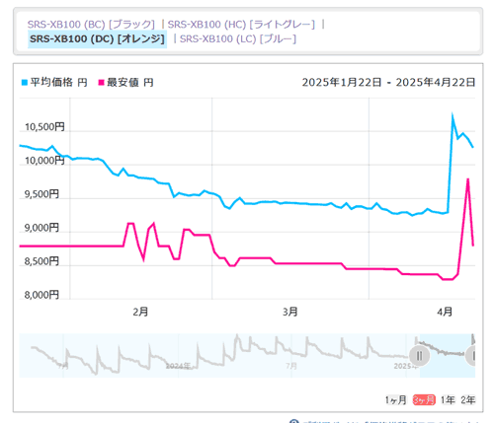The image size is (494, 423).
Task: Select the SRS-XB100 (DC) オレンジ variant
Action: 97,39
